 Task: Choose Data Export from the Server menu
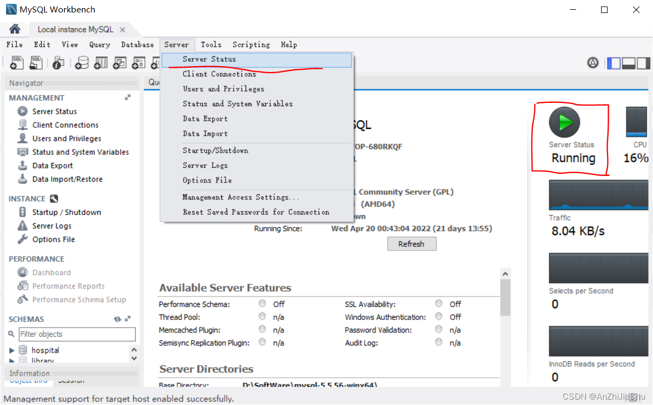tap(257, 119)
